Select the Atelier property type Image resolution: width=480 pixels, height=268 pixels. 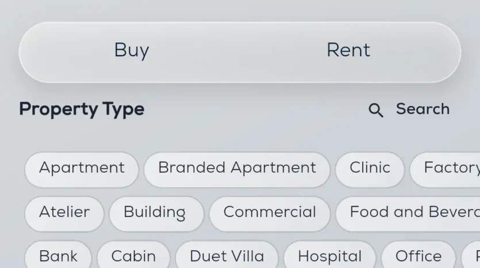click(x=64, y=212)
